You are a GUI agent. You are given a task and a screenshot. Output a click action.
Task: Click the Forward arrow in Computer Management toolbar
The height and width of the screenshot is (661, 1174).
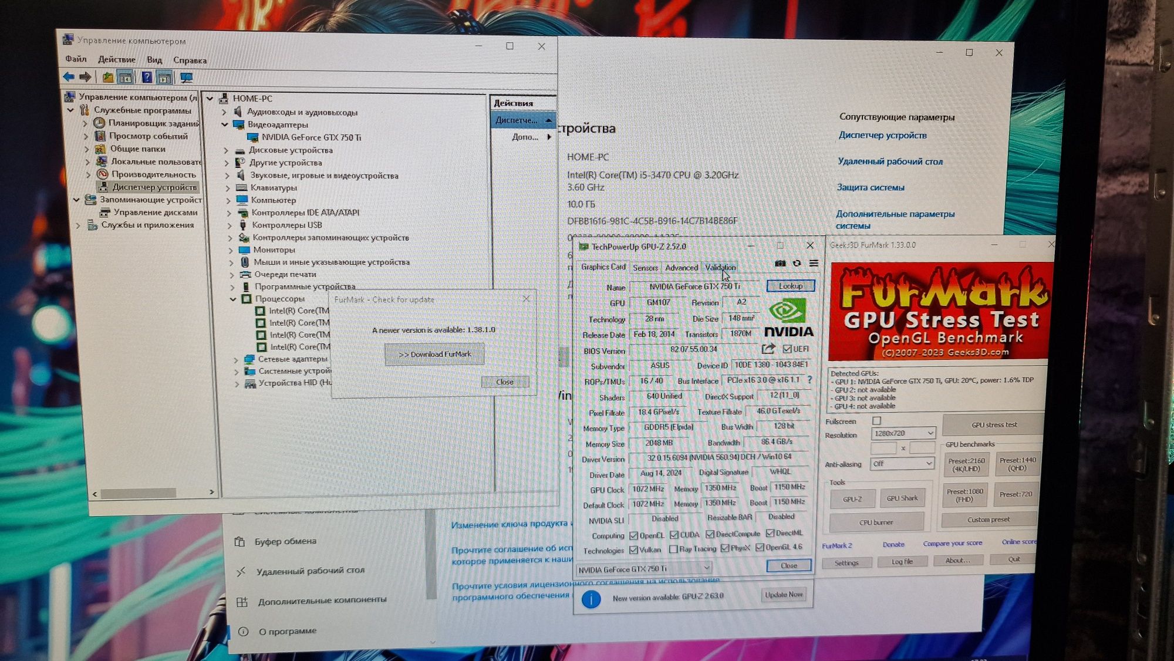coord(86,77)
